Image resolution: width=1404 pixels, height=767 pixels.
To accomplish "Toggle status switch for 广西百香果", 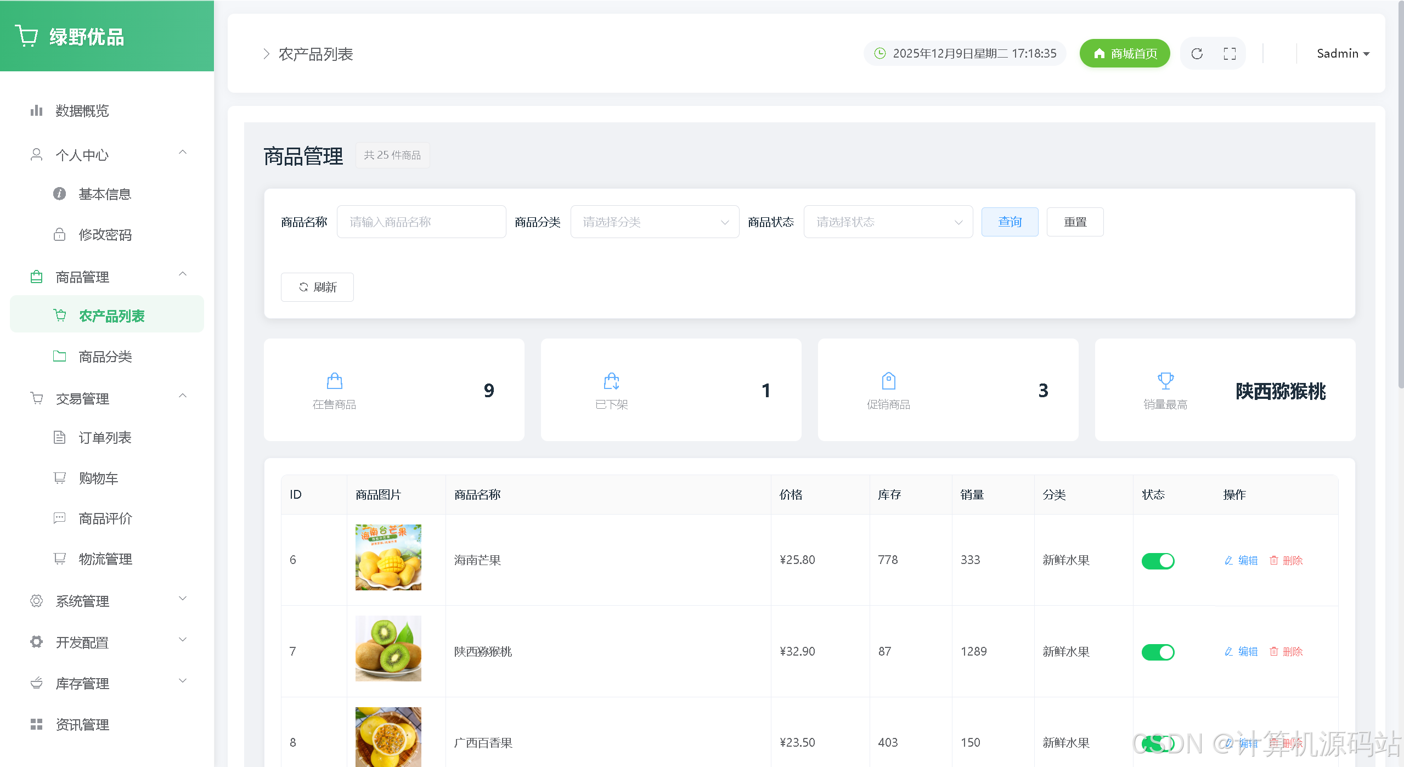I will point(1158,743).
